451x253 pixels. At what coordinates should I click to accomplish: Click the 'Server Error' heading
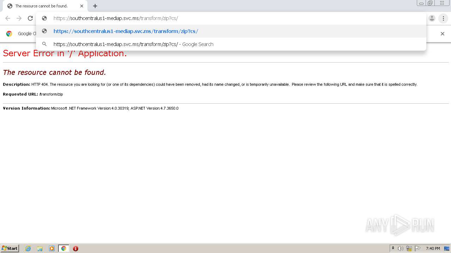point(65,53)
